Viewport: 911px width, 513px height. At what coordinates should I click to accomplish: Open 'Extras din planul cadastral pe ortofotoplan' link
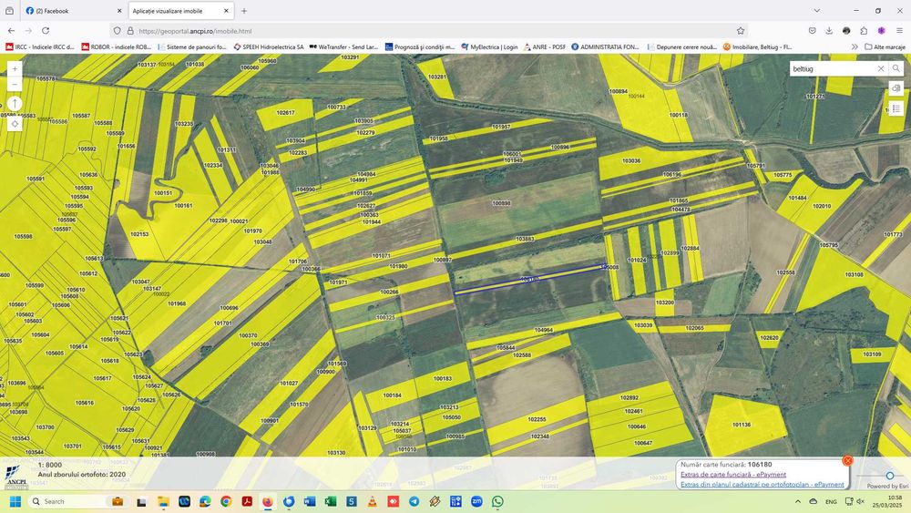[x=762, y=485]
